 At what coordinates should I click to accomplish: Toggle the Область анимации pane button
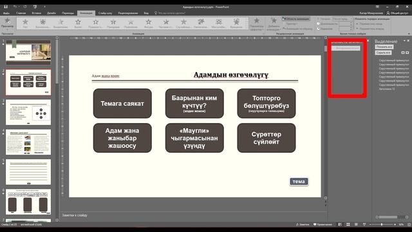tap(296, 19)
